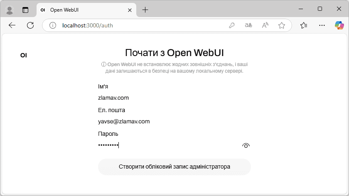Click the Open WebUI logo on the page
Screen dimensions: 349x196
pyautogui.click(x=24, y=55)
